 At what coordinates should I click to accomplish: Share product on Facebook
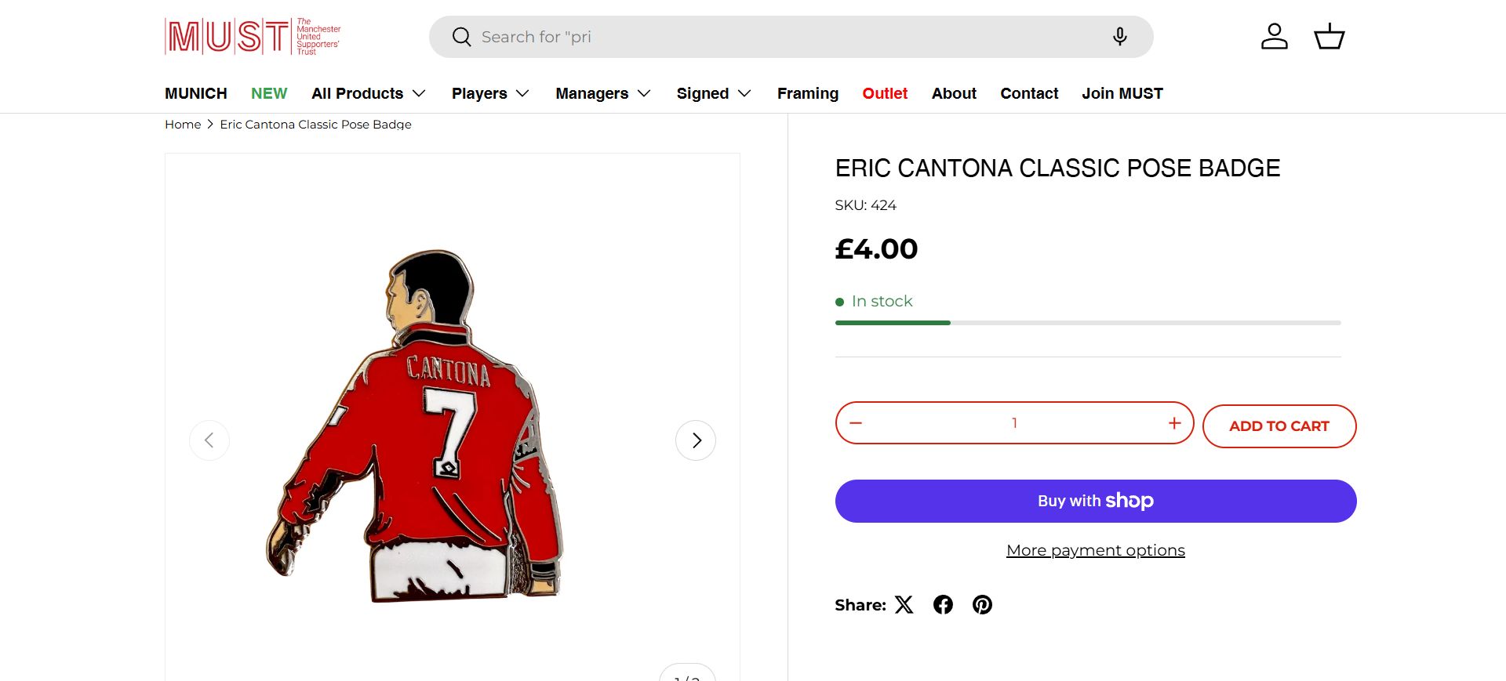943,605
